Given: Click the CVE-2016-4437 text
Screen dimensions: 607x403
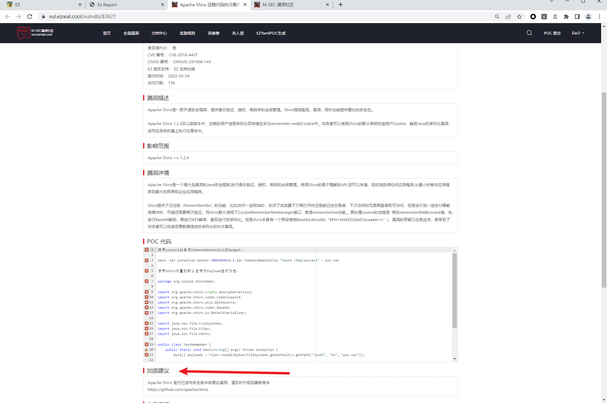Looking at the screenshot, I should click(183, 55).
